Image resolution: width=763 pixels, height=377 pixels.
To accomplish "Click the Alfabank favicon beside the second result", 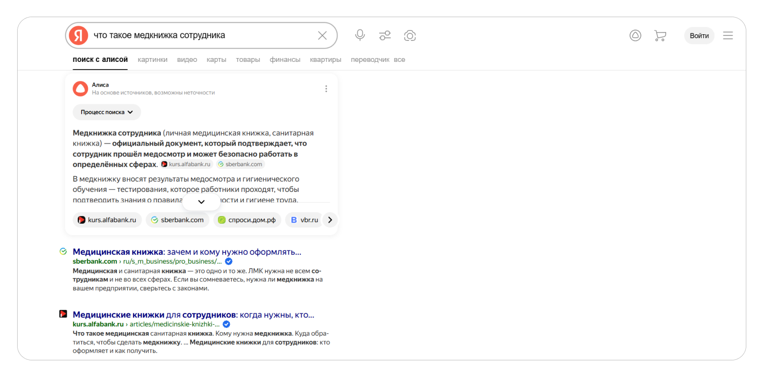I will tap(63, 314).
